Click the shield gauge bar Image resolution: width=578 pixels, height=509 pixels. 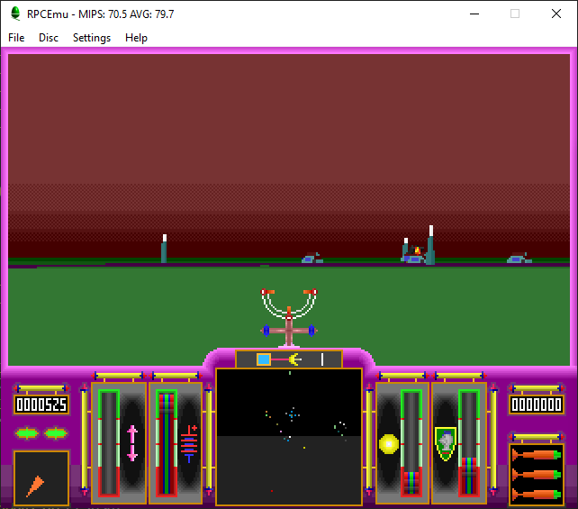click(469, 443)
